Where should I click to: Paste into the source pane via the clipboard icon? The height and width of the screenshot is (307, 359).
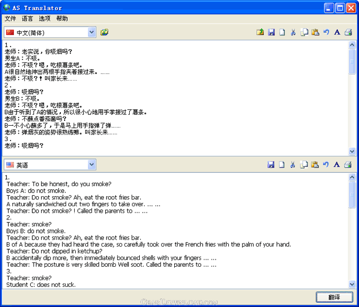(x=315, y=32)
